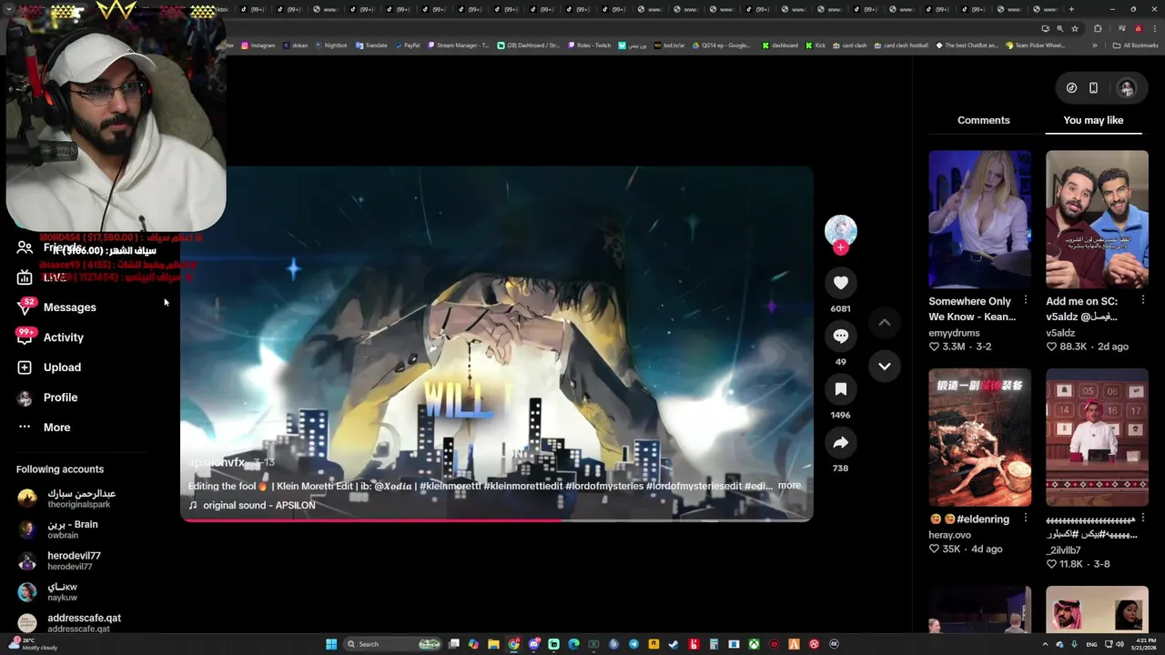Screen dimensions: 1165x655
Task: Open following account theoriginalspark
Action: click(80, 499)
